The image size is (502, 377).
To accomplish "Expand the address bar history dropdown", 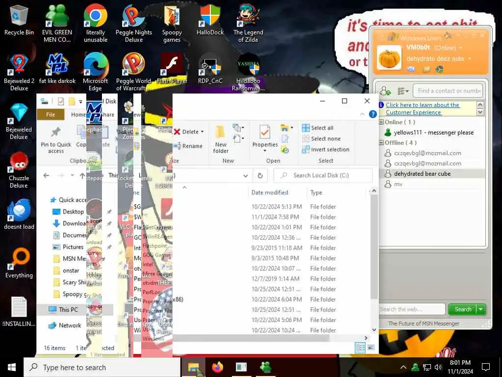I will pyautogui.click(x=246, y=176).
